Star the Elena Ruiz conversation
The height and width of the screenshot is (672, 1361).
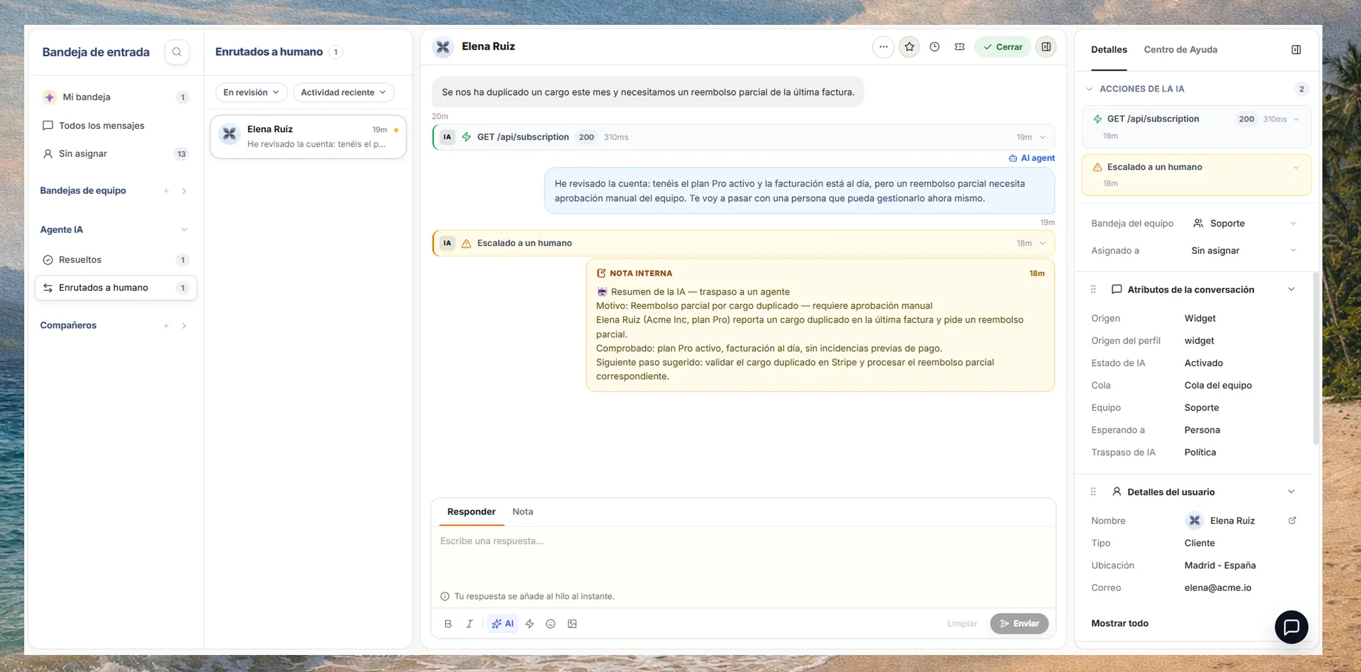click(x=909, y=46)
